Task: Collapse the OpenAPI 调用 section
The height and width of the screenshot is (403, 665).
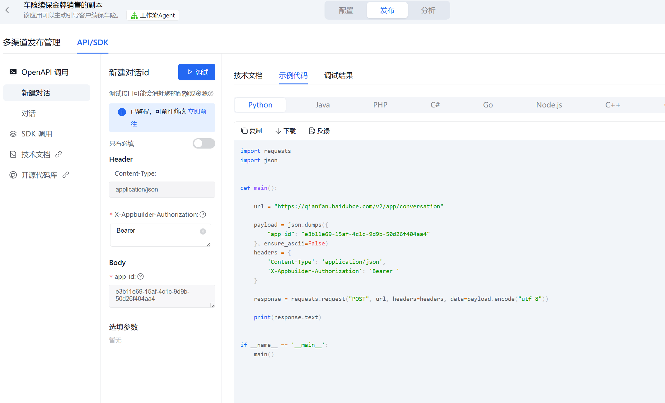Action: pos(45,72)
